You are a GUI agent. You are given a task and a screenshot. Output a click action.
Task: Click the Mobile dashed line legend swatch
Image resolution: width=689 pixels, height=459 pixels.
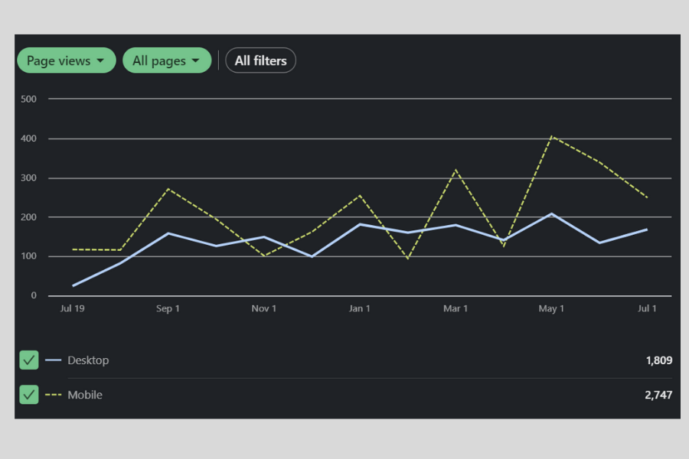pyautogui.click(x=53, y=395)
